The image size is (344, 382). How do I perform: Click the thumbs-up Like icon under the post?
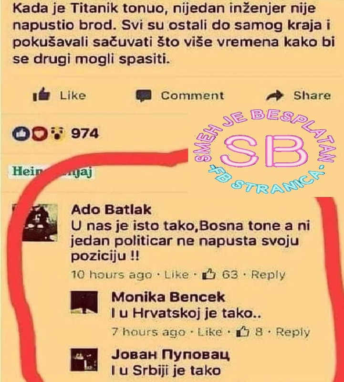(42, 95)
